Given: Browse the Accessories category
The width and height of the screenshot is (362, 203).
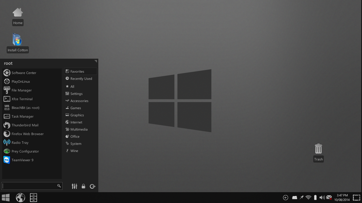Looking at the screenshot, I should coord(81,101).
